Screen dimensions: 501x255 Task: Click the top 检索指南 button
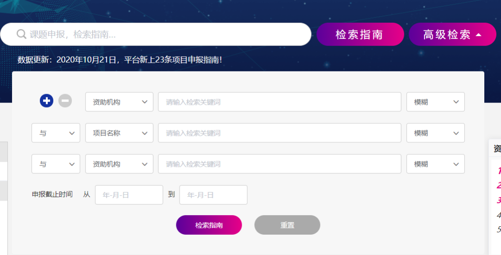(360, 35)
